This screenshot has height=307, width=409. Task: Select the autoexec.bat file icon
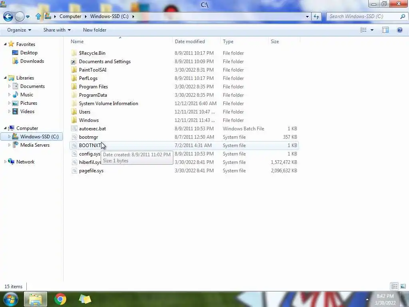coord(74,128)
